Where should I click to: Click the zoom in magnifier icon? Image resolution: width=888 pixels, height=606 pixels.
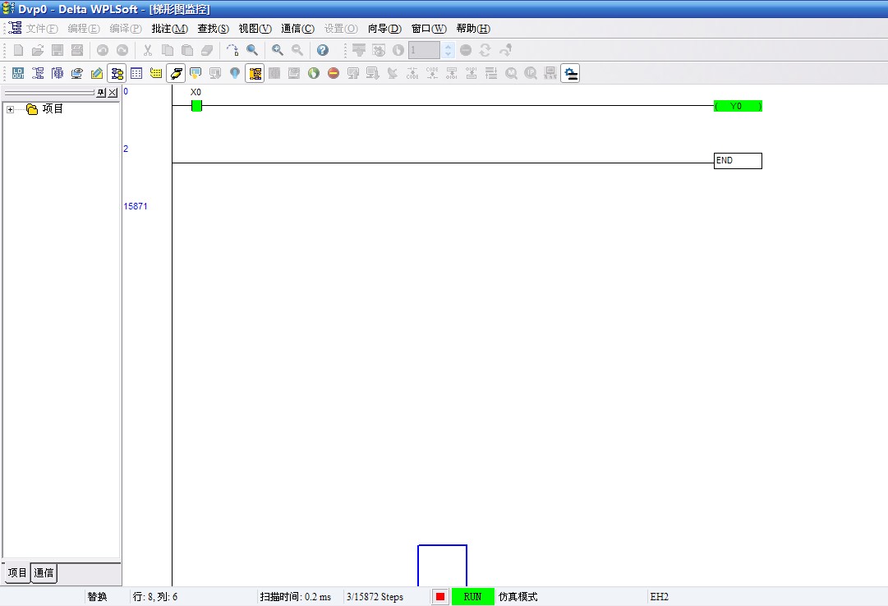(x=278, y=50)
